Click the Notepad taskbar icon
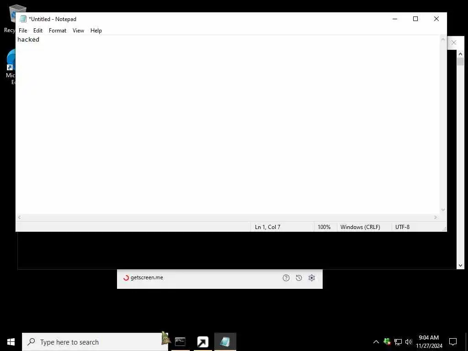 [x=225, y=342]
